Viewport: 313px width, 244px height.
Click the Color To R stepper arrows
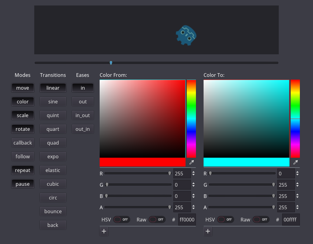point(297,174)
